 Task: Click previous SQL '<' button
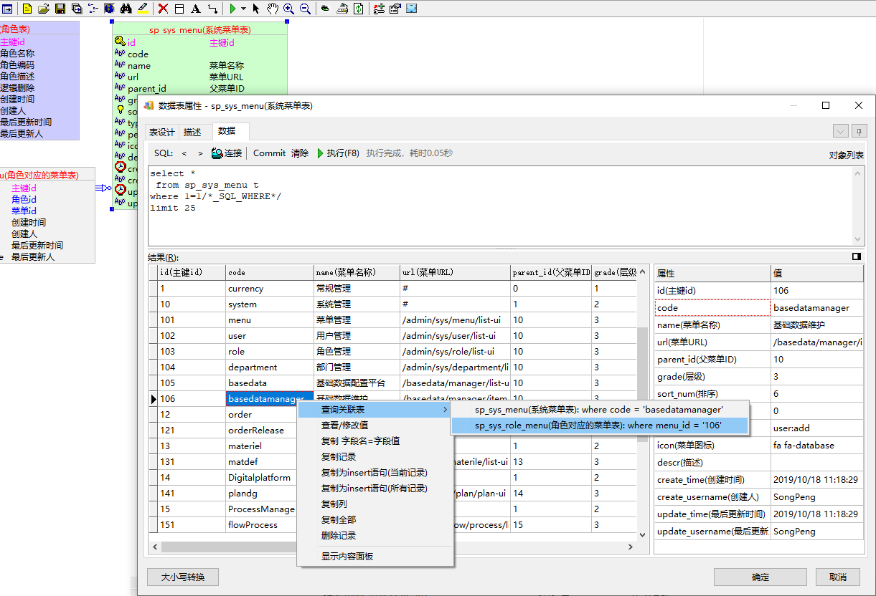[184, 153]
